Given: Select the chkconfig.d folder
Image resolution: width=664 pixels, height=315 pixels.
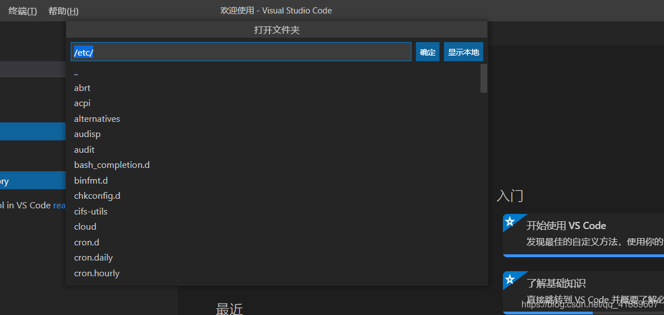Looking at the screenshot, I should [x=276, y=196].
